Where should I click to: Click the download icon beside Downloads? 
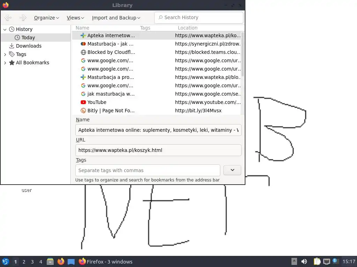12,46
